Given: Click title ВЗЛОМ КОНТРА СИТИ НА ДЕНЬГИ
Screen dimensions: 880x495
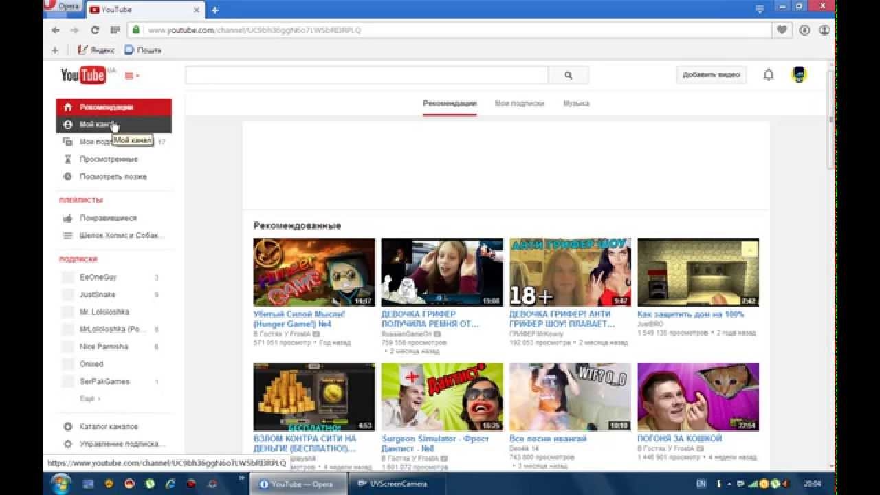Looking at the screenshot, I should tap(305, 443).
